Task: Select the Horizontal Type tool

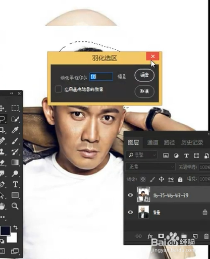Action: pos(15,184)
